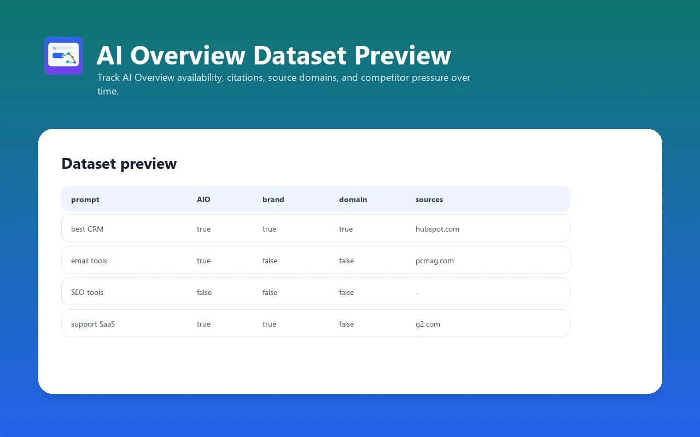Click the subtitle starting "Track AI Overview availability"
The width and height of the screenshot is (700, 437).
click(x=284, y=84)
